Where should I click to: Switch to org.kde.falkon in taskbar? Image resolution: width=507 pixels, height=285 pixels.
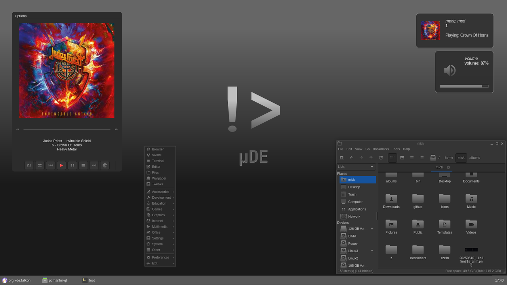[17, 280]
